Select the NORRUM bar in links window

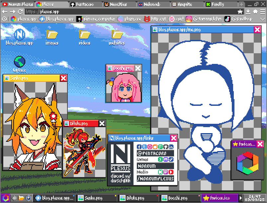[155, 166]
